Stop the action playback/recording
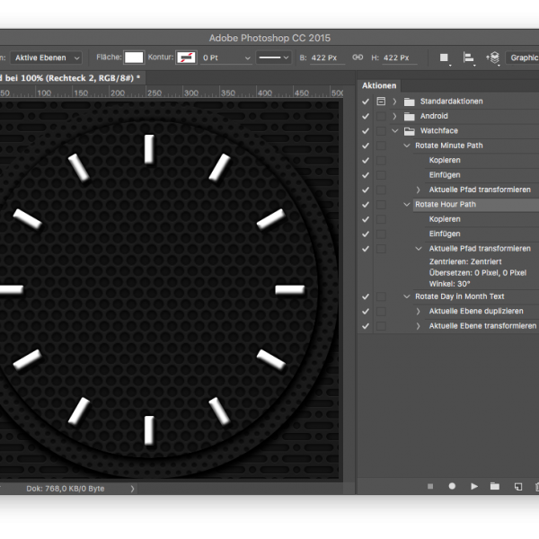 (x=430, y=486)
